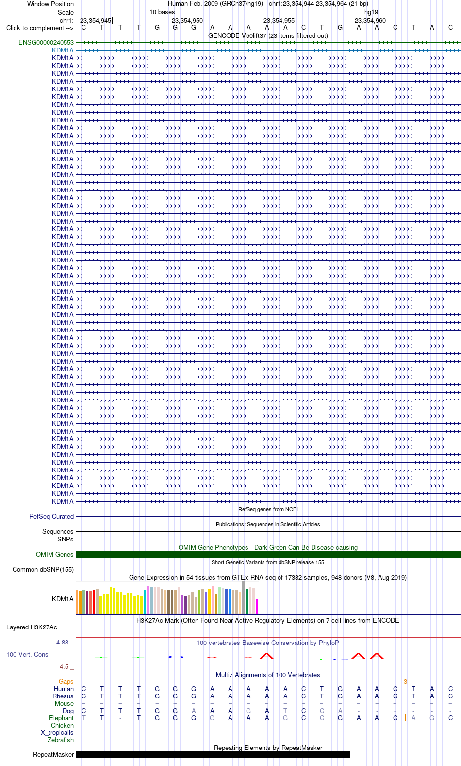This screenshot has height=766, width=461.
Task: Click the 23,354,955 position marker
Action: click(x=279, y=20)
